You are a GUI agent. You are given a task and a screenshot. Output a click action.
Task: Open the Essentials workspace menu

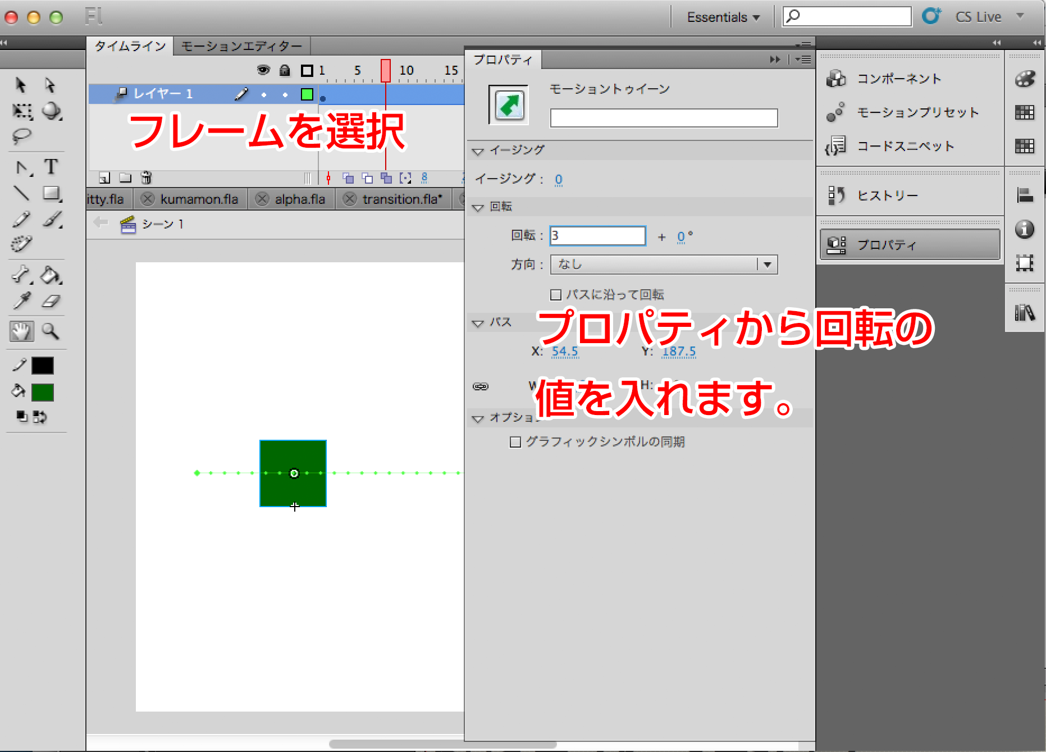pos(723,17)
